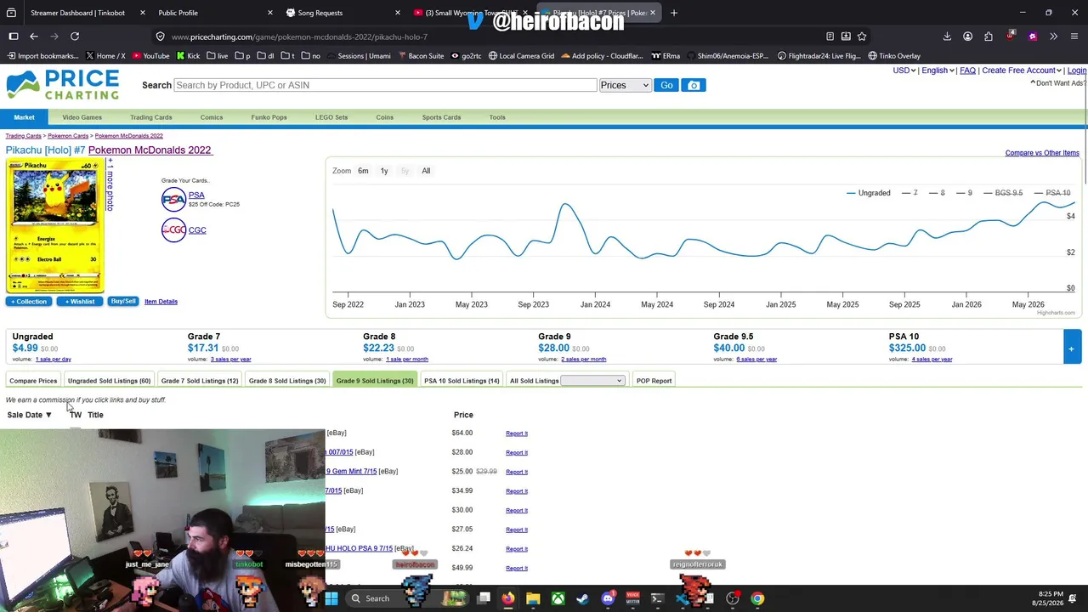
Task: Open the POP Report tab
Action: 654,381
